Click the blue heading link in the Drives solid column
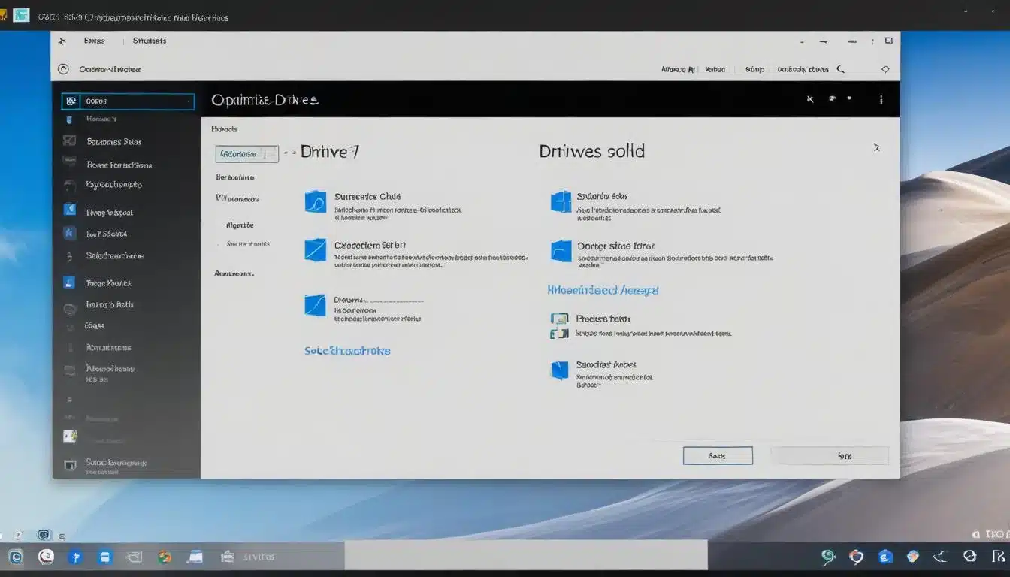The height and width of the screenshot is (577, 1010). [603, 290]
